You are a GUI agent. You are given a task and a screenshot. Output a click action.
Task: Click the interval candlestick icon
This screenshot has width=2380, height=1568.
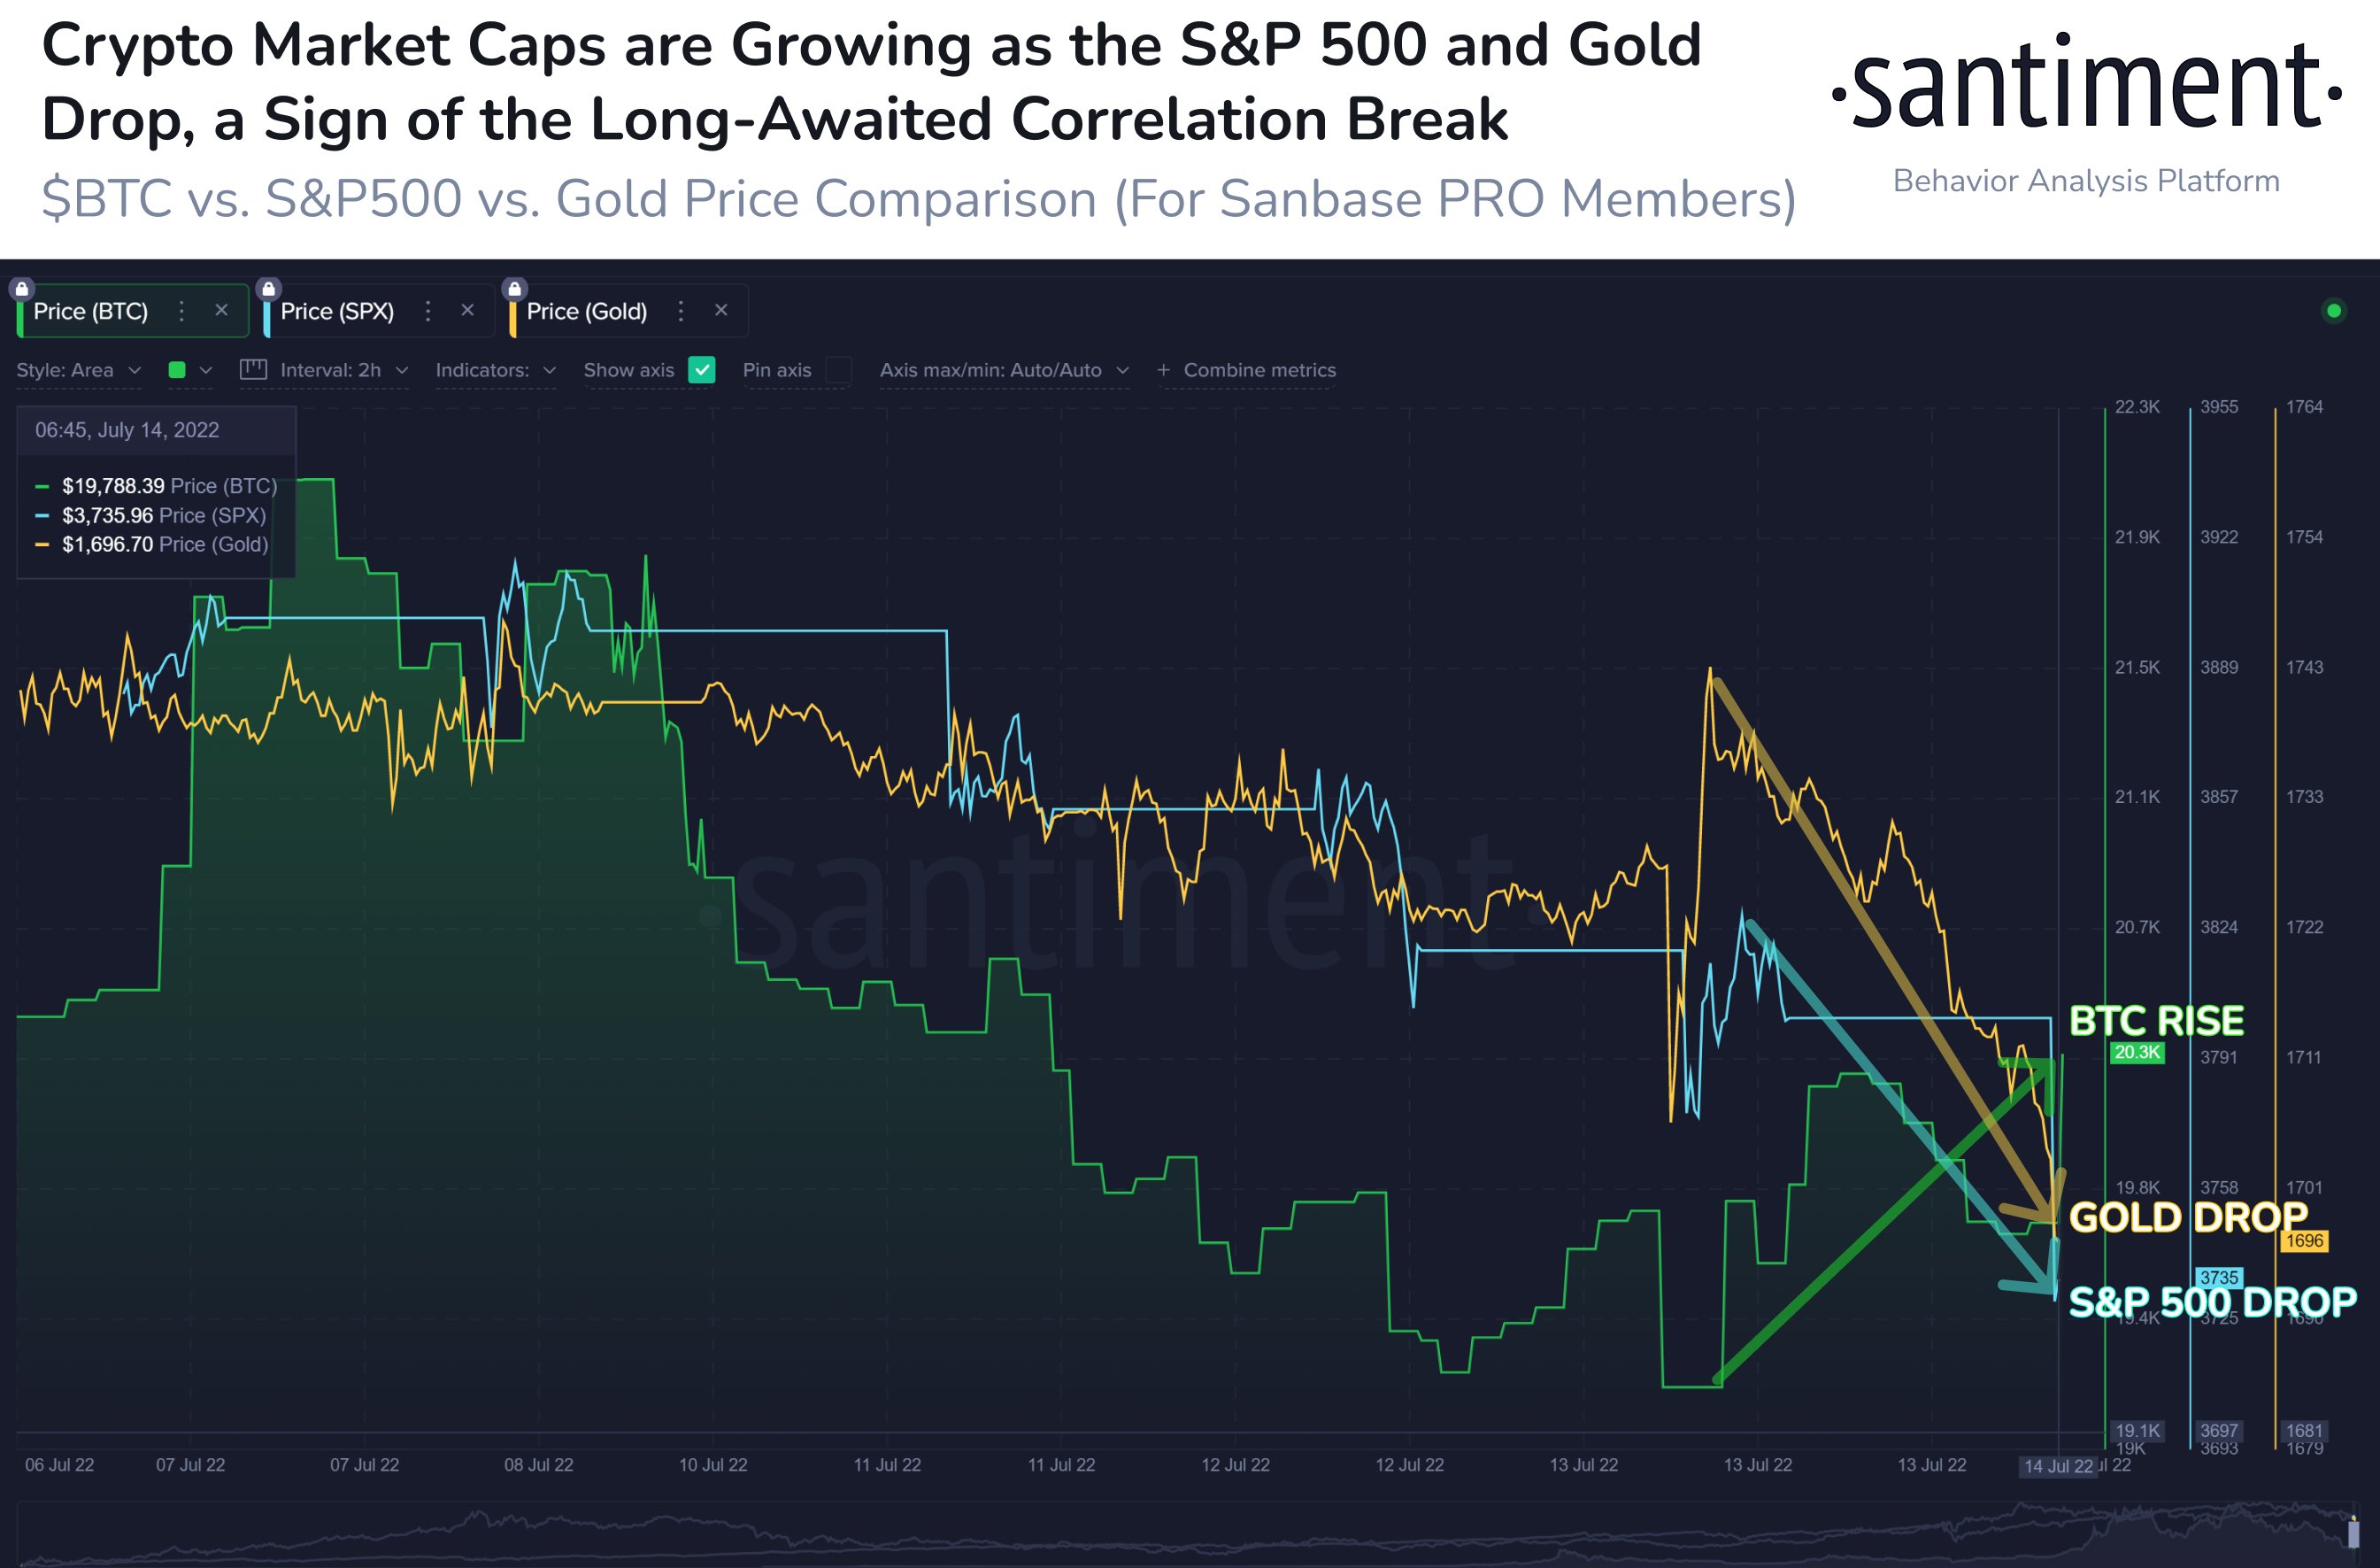click(253, 369)
